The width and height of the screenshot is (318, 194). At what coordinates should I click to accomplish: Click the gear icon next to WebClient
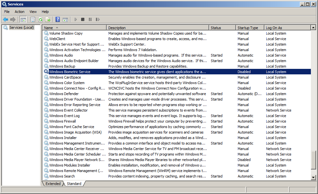[46, 39]
